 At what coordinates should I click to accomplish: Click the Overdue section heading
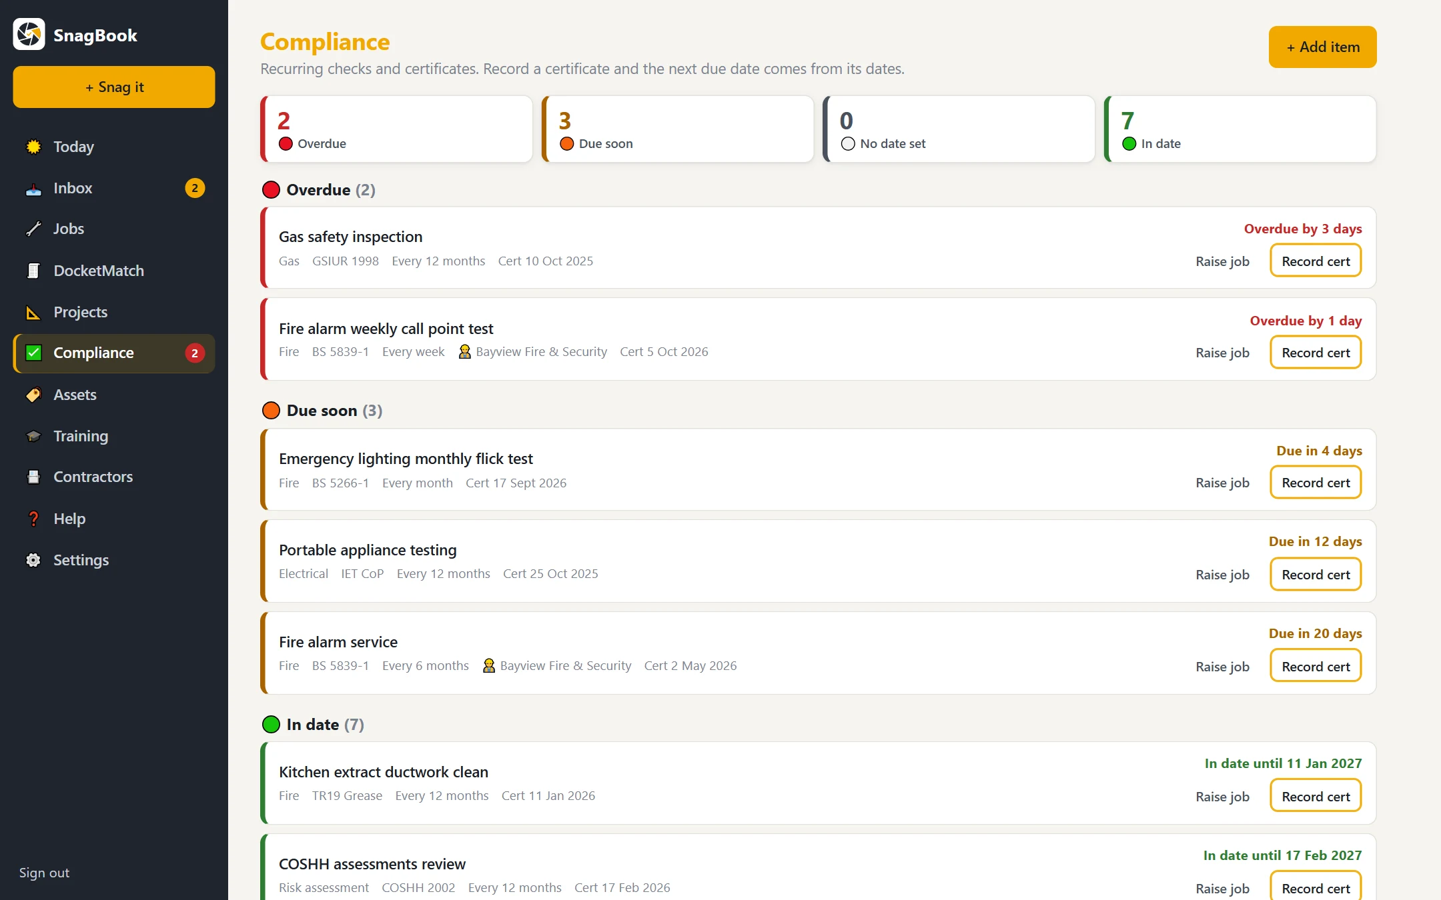[318, 190]
